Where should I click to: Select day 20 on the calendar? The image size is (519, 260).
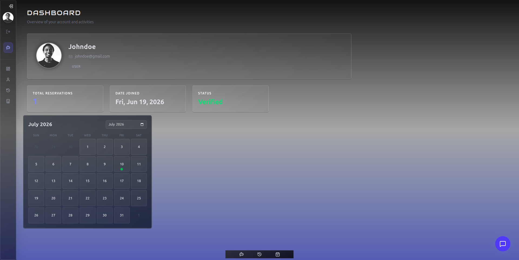[x=53, y=198]
